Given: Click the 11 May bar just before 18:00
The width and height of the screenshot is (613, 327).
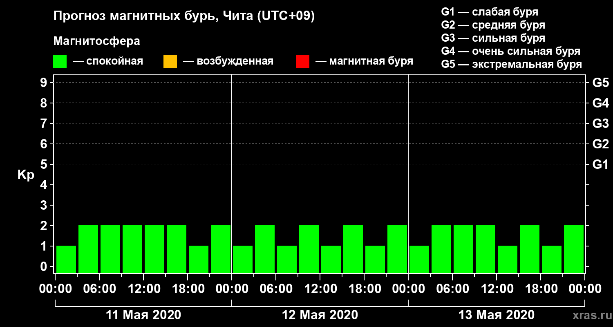Looking at the screenshot, I should [x=177, y=249].
